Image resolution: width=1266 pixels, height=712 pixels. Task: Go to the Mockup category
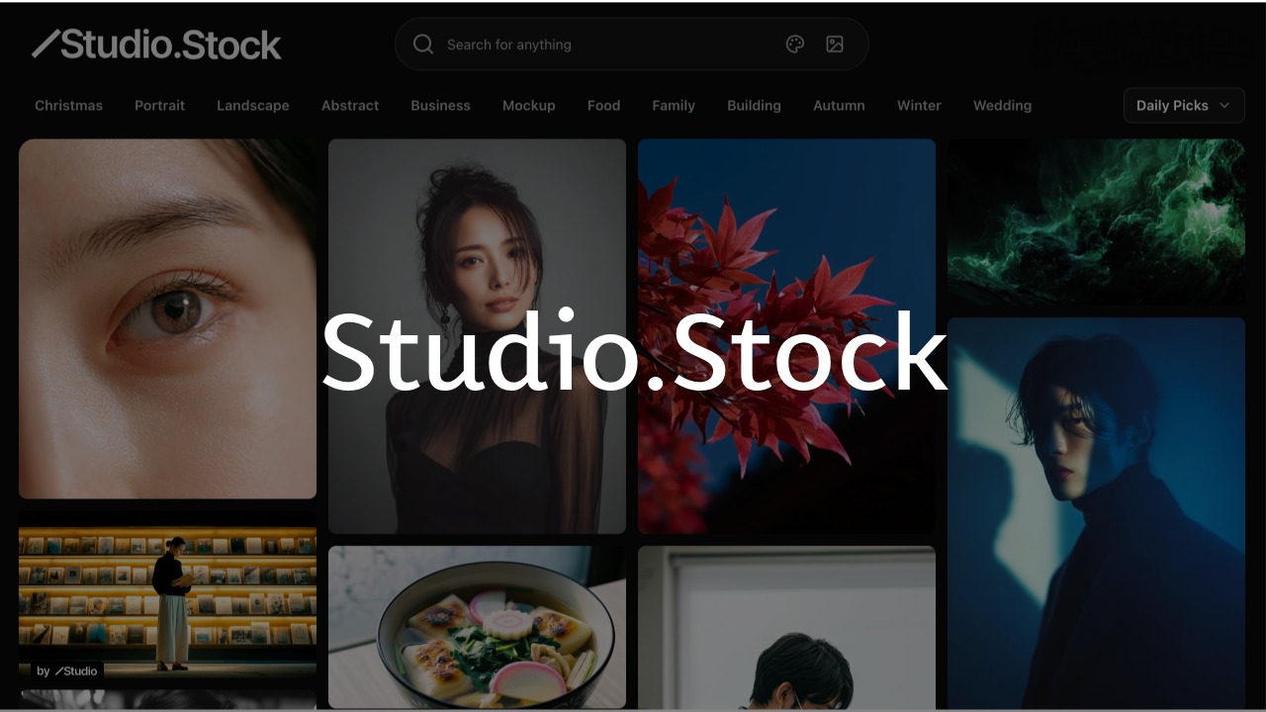[x=528, y=105]
